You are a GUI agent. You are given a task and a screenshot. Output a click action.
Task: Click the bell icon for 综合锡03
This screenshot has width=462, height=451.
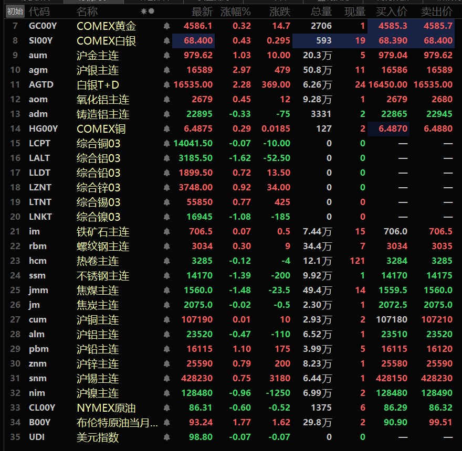coord(167,202)
